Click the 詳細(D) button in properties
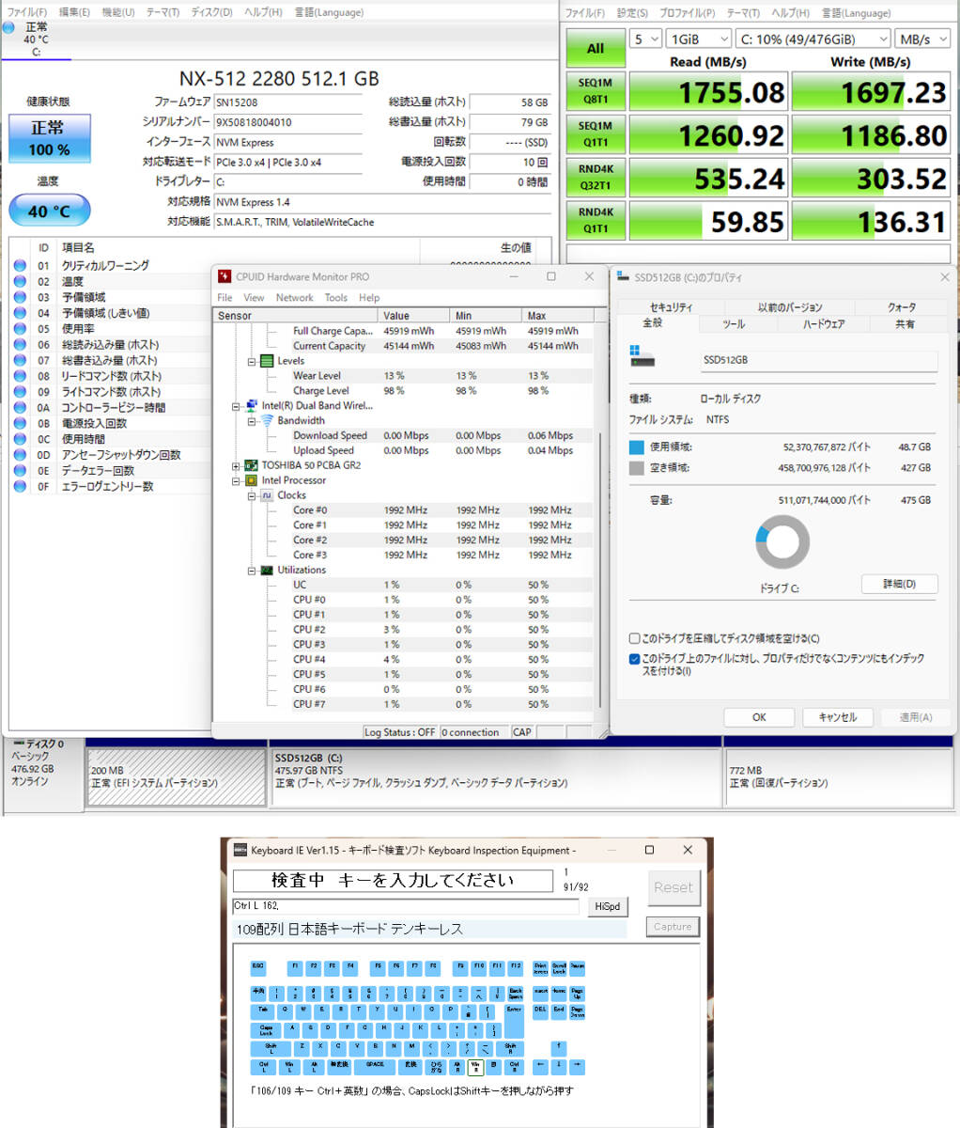The height and width of the screenshot is (1128, 960). tap(899, 584)
